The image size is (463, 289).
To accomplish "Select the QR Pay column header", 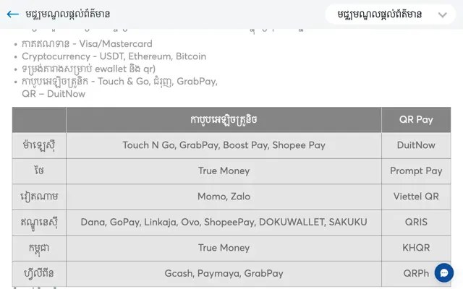I will (416, 119).
